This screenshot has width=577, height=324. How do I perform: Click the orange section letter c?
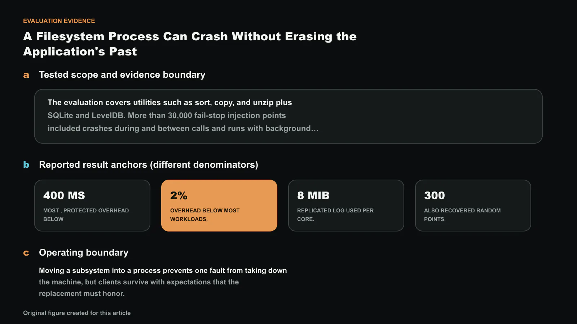(x=26, y=253)
